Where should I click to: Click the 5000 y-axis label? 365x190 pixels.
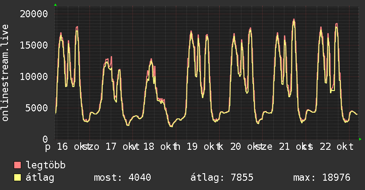(37, 108)
